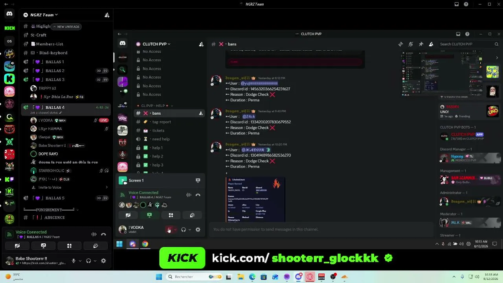Disconnect from voice in NGRZ Team window

[x=103, y=234]
